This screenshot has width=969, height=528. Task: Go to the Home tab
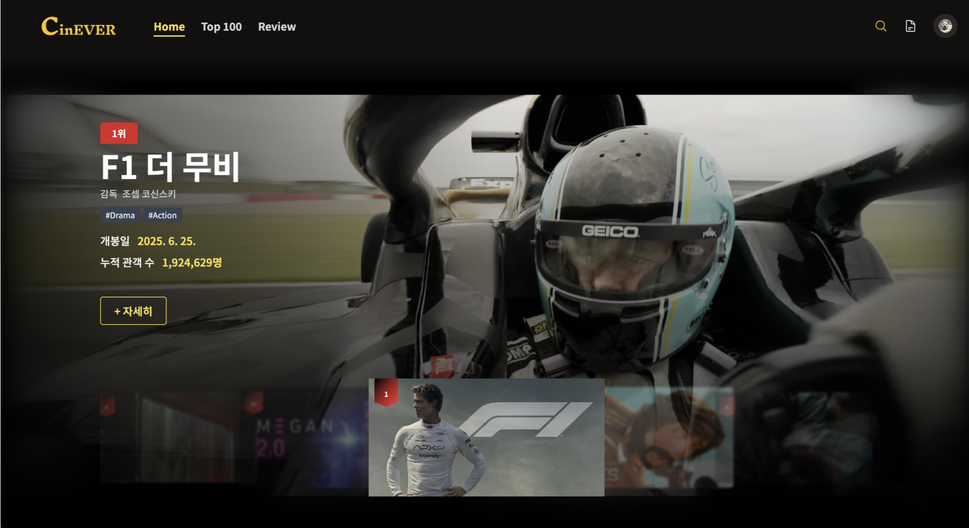[169, 27]
